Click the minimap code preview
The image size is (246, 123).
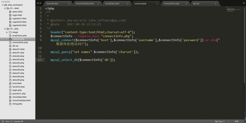point(234,10)
